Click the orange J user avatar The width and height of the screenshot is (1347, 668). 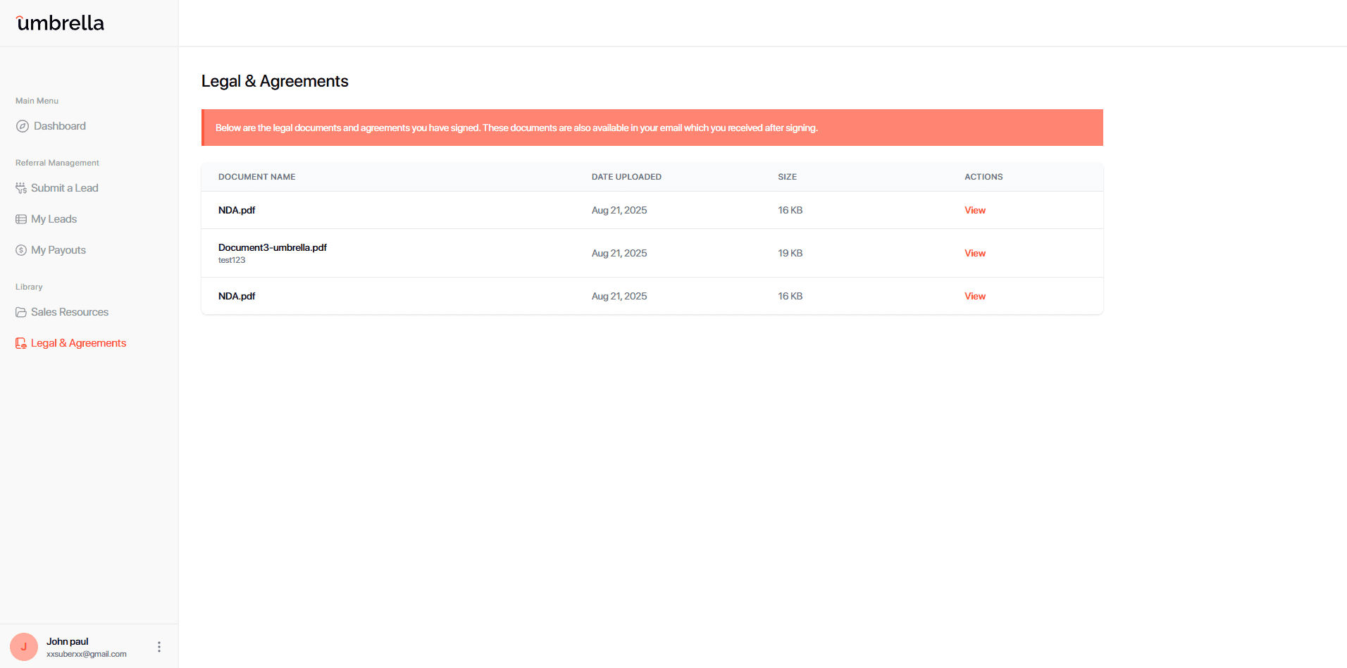[x=24, y=646]
